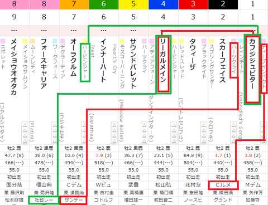This screenshot has height=205, width=268.
Task: Click odds value 7.9 (3)
Action: tap(104, 155)
